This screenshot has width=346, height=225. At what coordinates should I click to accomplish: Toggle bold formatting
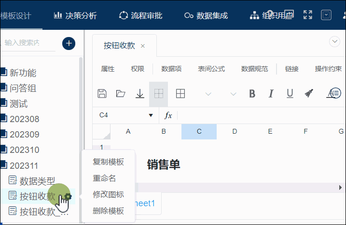click(252, 94)
